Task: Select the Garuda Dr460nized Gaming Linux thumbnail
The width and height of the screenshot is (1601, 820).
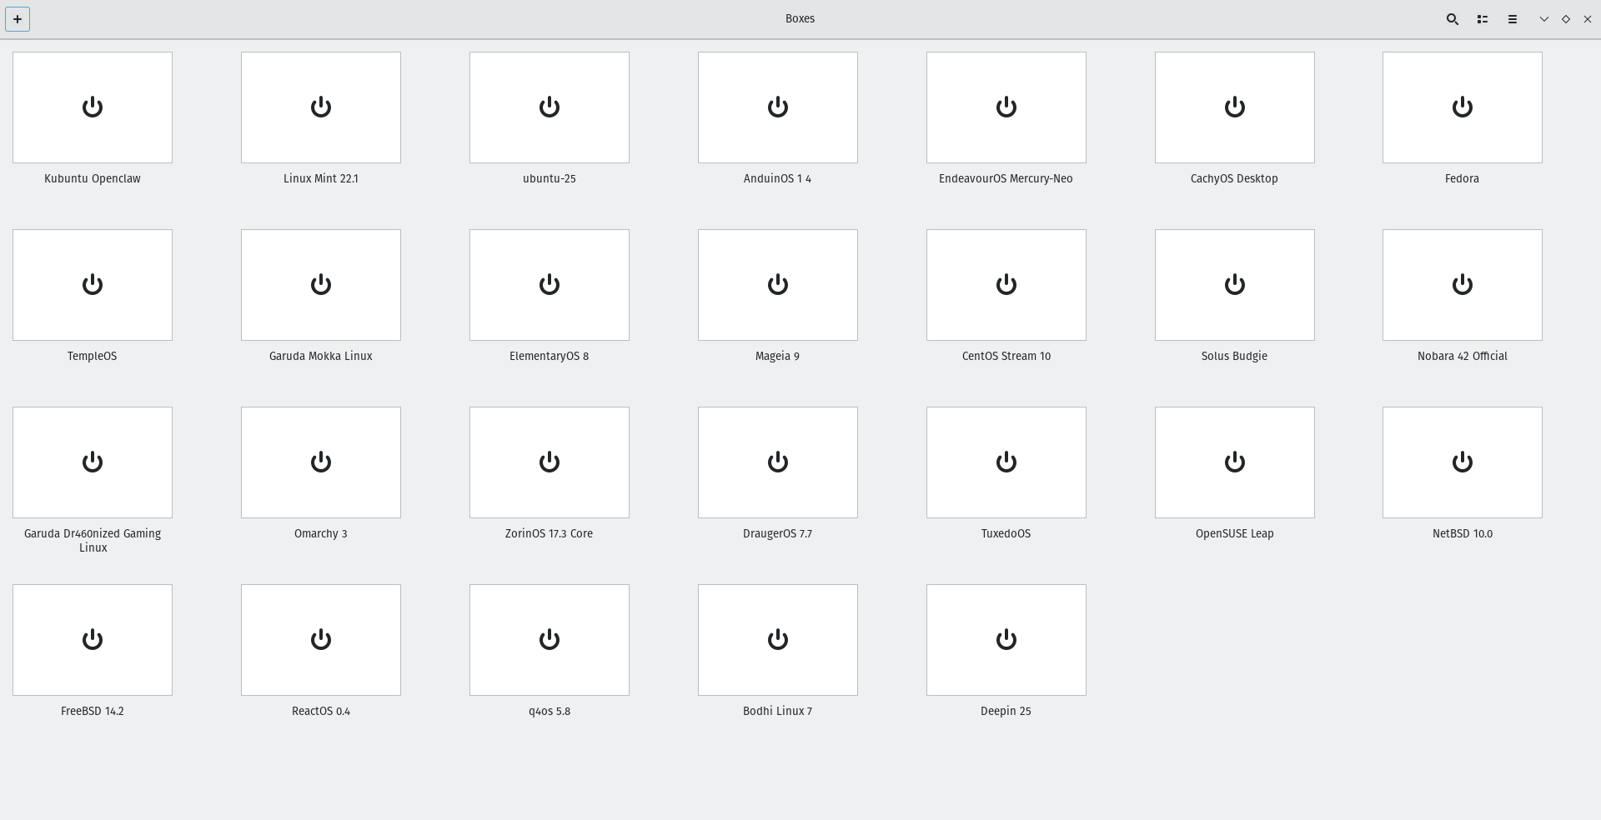Action: click(93, 462)
